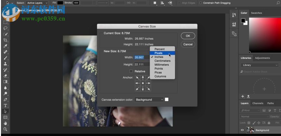281x136 pixels.
Task: Open the tool preset picker arrow
Action: pos(12,3)
